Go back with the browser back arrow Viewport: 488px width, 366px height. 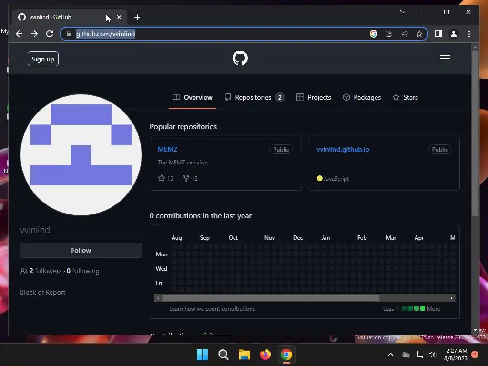click(19, 34)
